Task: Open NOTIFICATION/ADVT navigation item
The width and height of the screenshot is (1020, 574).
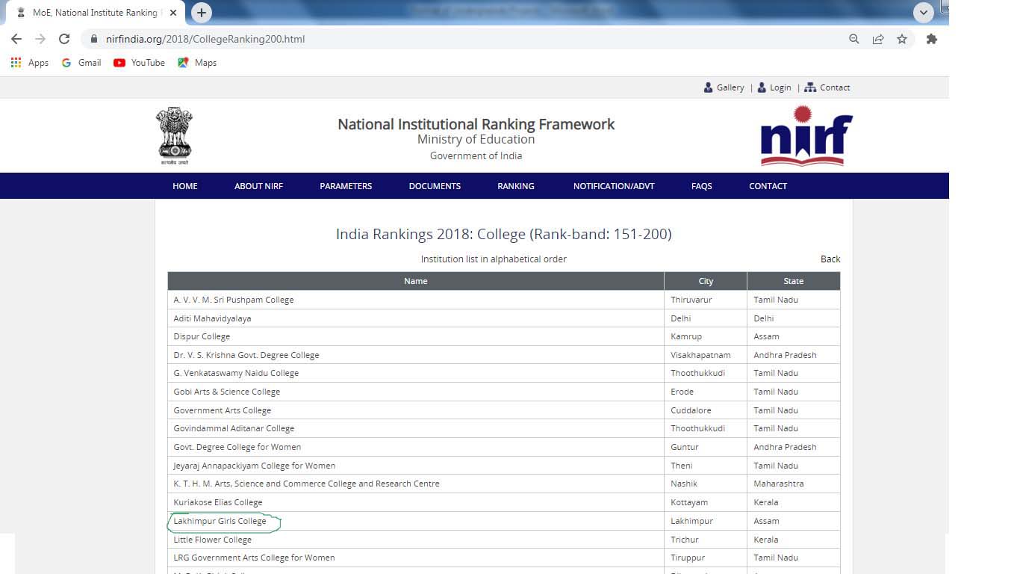Action: (614, 186)
